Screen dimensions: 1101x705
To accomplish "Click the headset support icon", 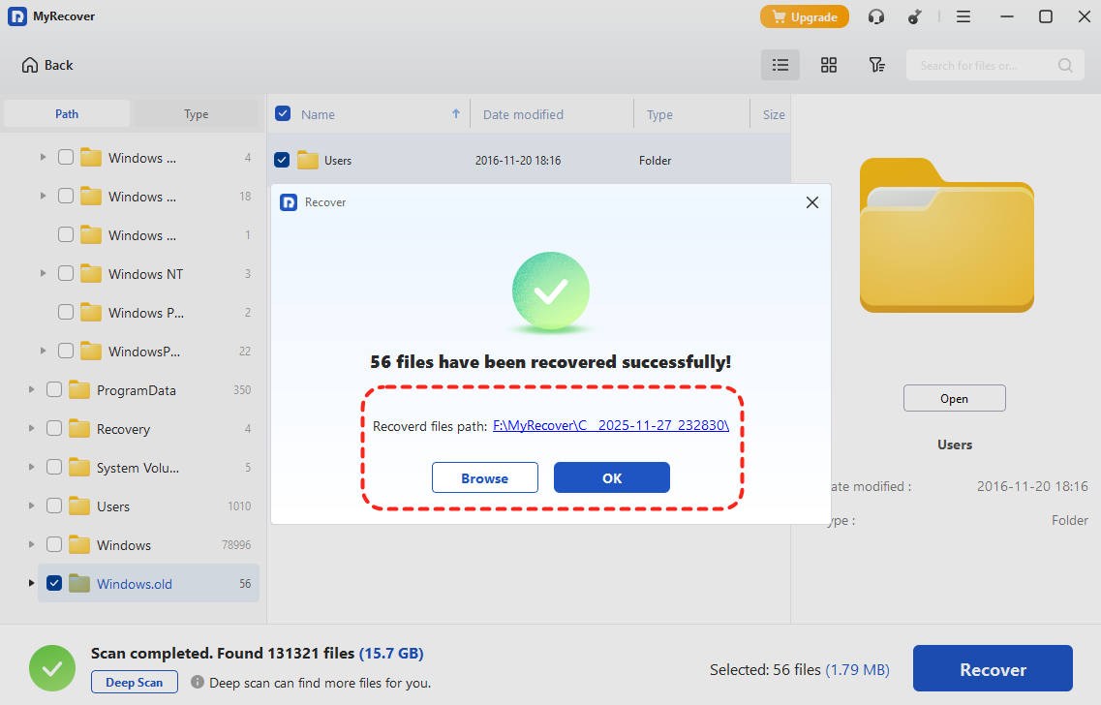I will click(876, 16).
